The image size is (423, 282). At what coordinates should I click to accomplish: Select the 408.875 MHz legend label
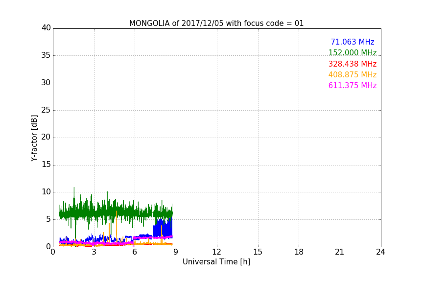coord(352,74)
